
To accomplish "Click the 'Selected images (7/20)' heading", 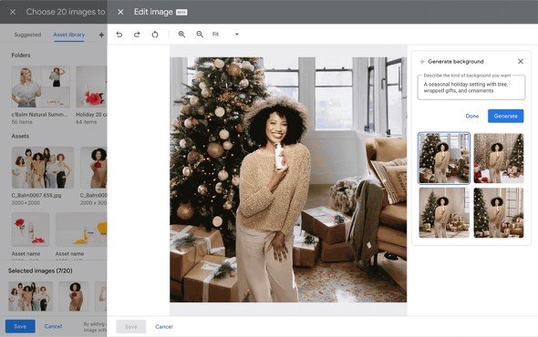I will click(x=40, y=271).
